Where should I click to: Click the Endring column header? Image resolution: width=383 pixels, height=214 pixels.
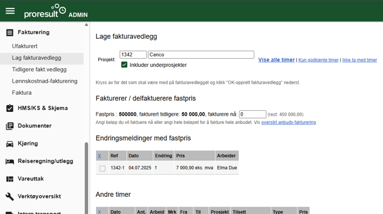[163, 156]
